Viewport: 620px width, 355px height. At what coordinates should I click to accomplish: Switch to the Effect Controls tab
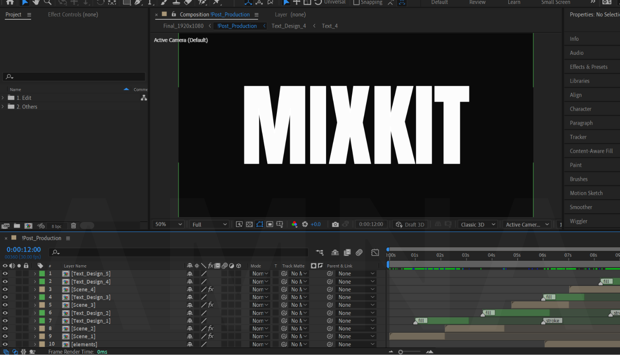pos(73,14)
